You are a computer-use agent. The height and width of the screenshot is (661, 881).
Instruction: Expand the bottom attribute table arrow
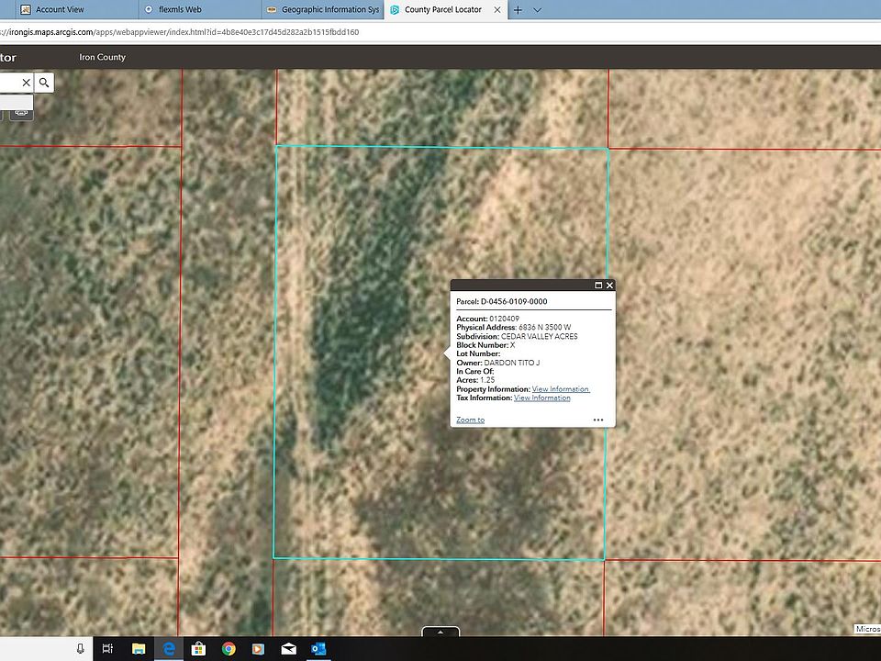tap(440, 632)
